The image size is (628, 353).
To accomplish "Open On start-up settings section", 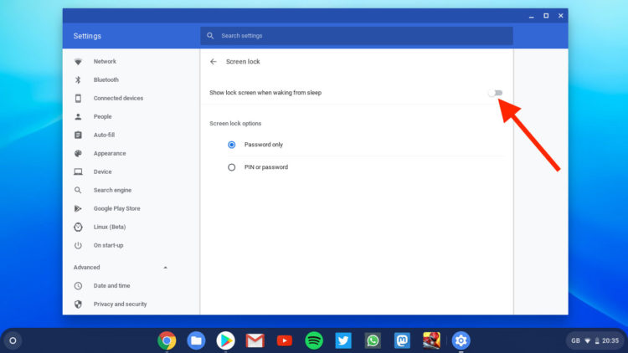I will coord(109,245).
